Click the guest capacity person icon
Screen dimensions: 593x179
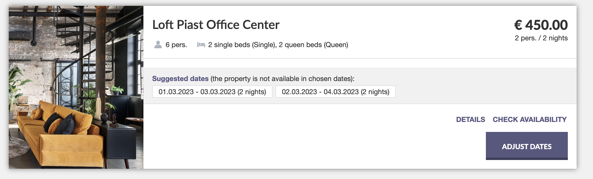(158, 45)
